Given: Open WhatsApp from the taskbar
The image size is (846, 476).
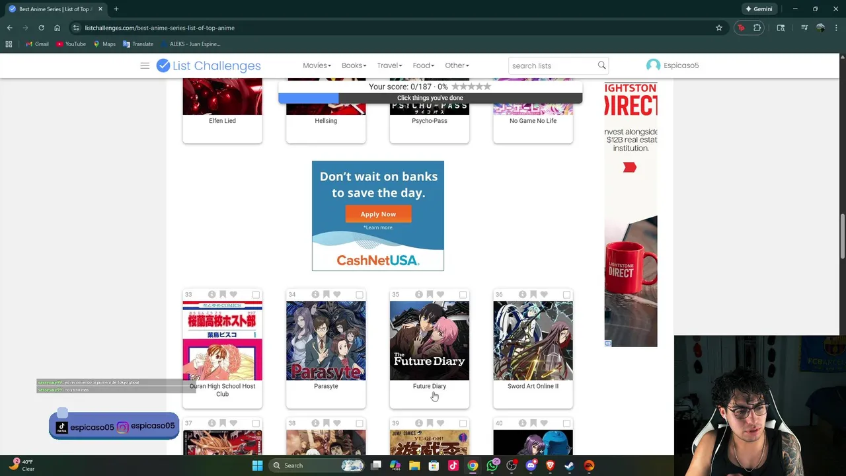Looking at the screenshot, I should [x=492, y=465].
